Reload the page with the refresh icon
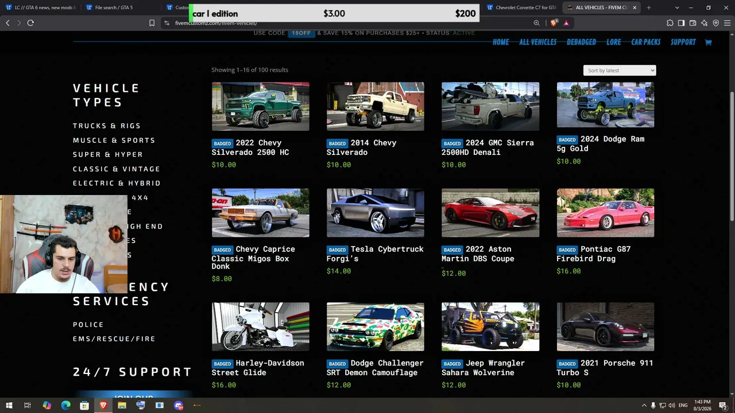Image resolution: width=735 pixels, height=413 pixels. click(30, 23)
